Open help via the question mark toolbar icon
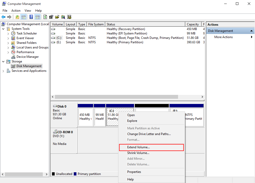The width and height of the screenshot is (255, 183). [31, 17]
